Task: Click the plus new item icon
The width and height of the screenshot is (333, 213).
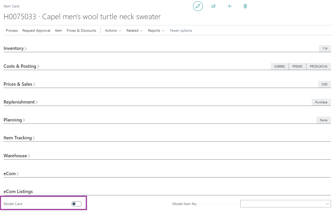Action: pyautogui.click(x=230, y=6)
